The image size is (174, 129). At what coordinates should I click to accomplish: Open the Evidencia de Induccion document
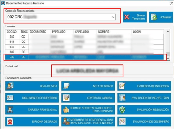tap(144, 86)
